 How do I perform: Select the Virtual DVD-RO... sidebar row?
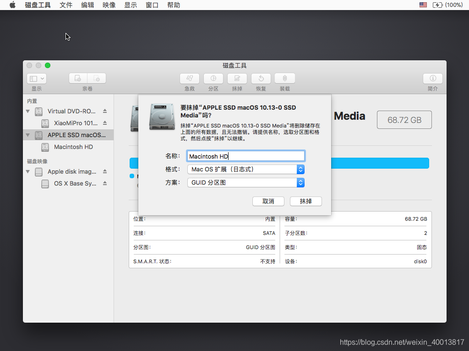coord(68,112)
